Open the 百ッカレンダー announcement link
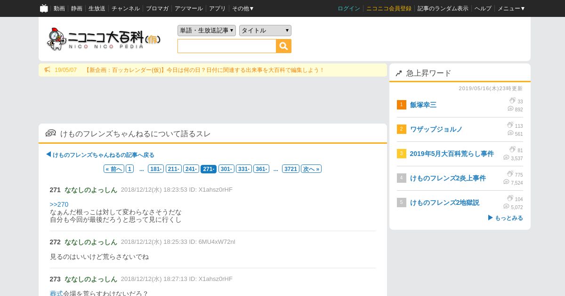 [204, 70]
